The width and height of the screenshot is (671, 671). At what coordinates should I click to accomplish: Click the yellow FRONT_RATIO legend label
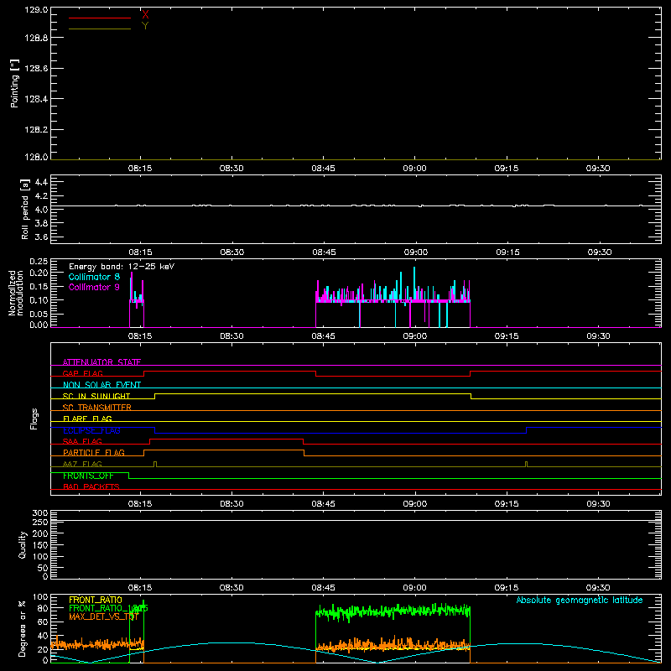96,601
